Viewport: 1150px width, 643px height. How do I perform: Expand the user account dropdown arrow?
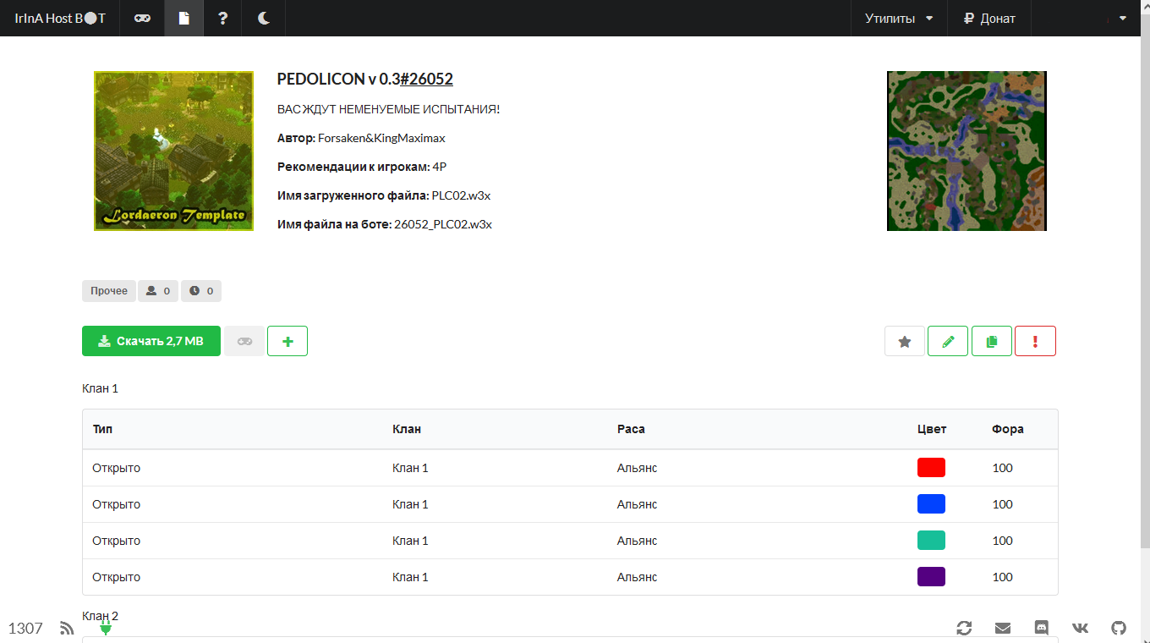pos(1123,18)
